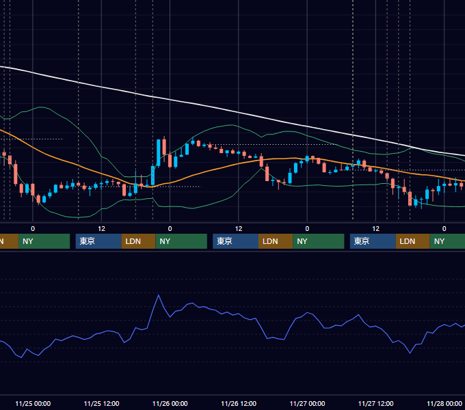The image size is (465, 410).
Task: Click the 11/25 12:00 date label
Action: click(101, 403)
